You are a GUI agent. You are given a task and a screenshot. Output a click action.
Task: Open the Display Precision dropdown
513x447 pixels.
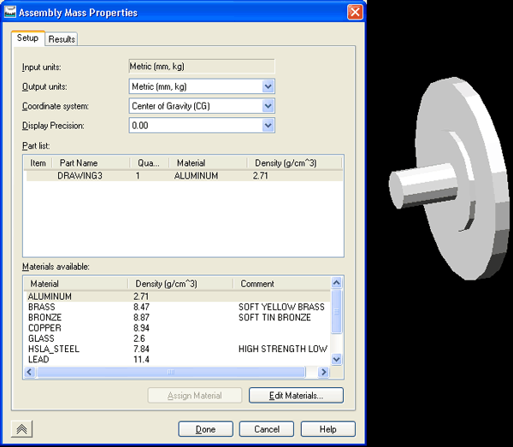(x=268, y=126)
